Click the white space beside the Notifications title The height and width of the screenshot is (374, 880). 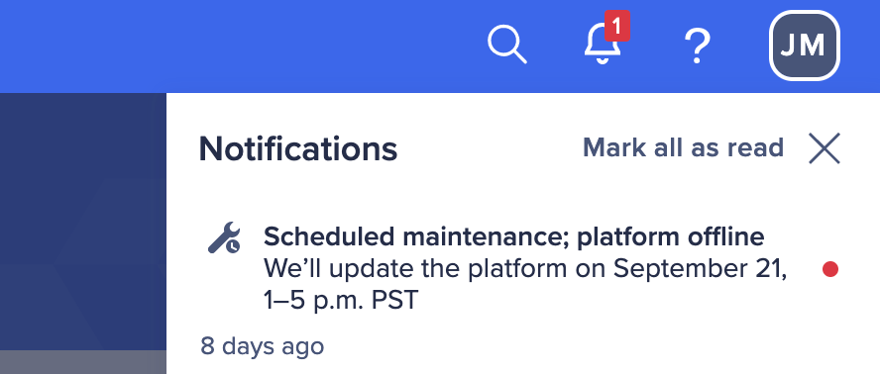pos(489,149)
